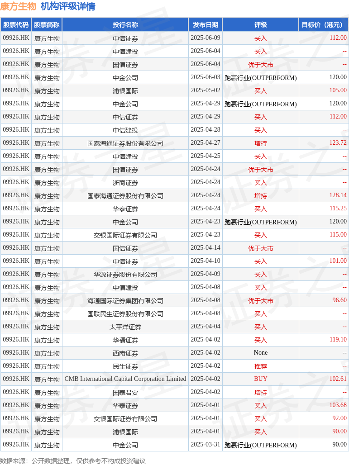Image resolution: width=349 pixels, height=465 pixels.
Task: Select the date 2025-04-25
Action: [x=206, y=156]
